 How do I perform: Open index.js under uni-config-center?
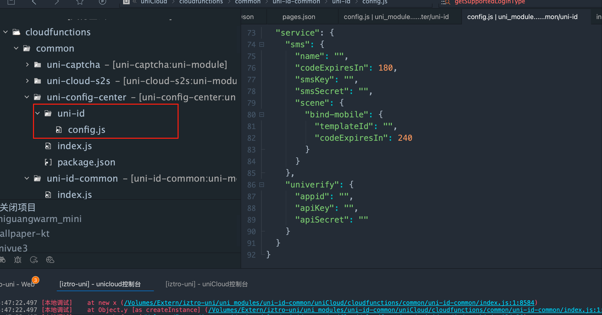75,146
